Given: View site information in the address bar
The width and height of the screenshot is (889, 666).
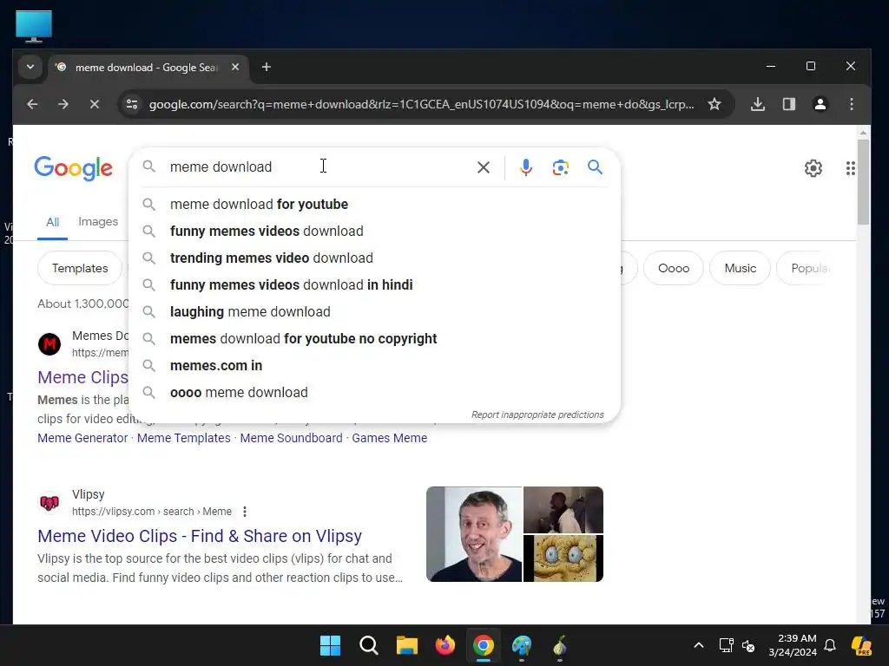Looking at the screenshot, I should click(132, 104).
